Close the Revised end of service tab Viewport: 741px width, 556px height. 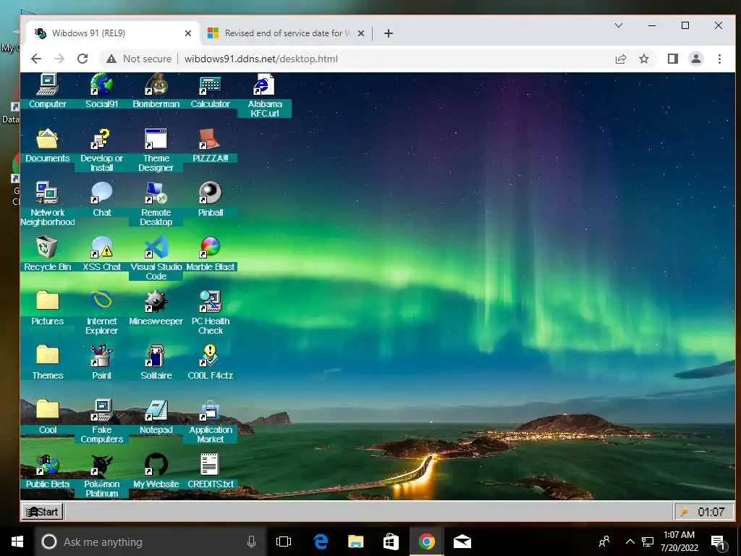[x=360, y=33]
